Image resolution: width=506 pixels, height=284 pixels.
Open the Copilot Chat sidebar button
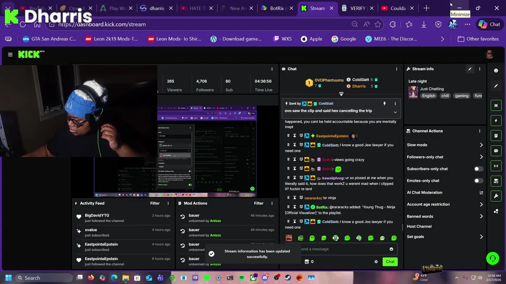pyautogui.click(x=489, y=24)
